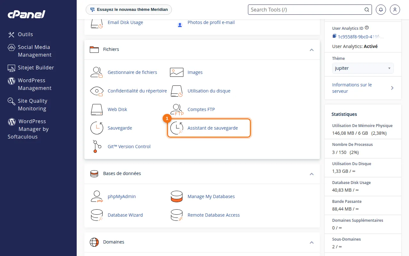Click the cPanel logo
The image size is (409, 256).
[27, 14]
